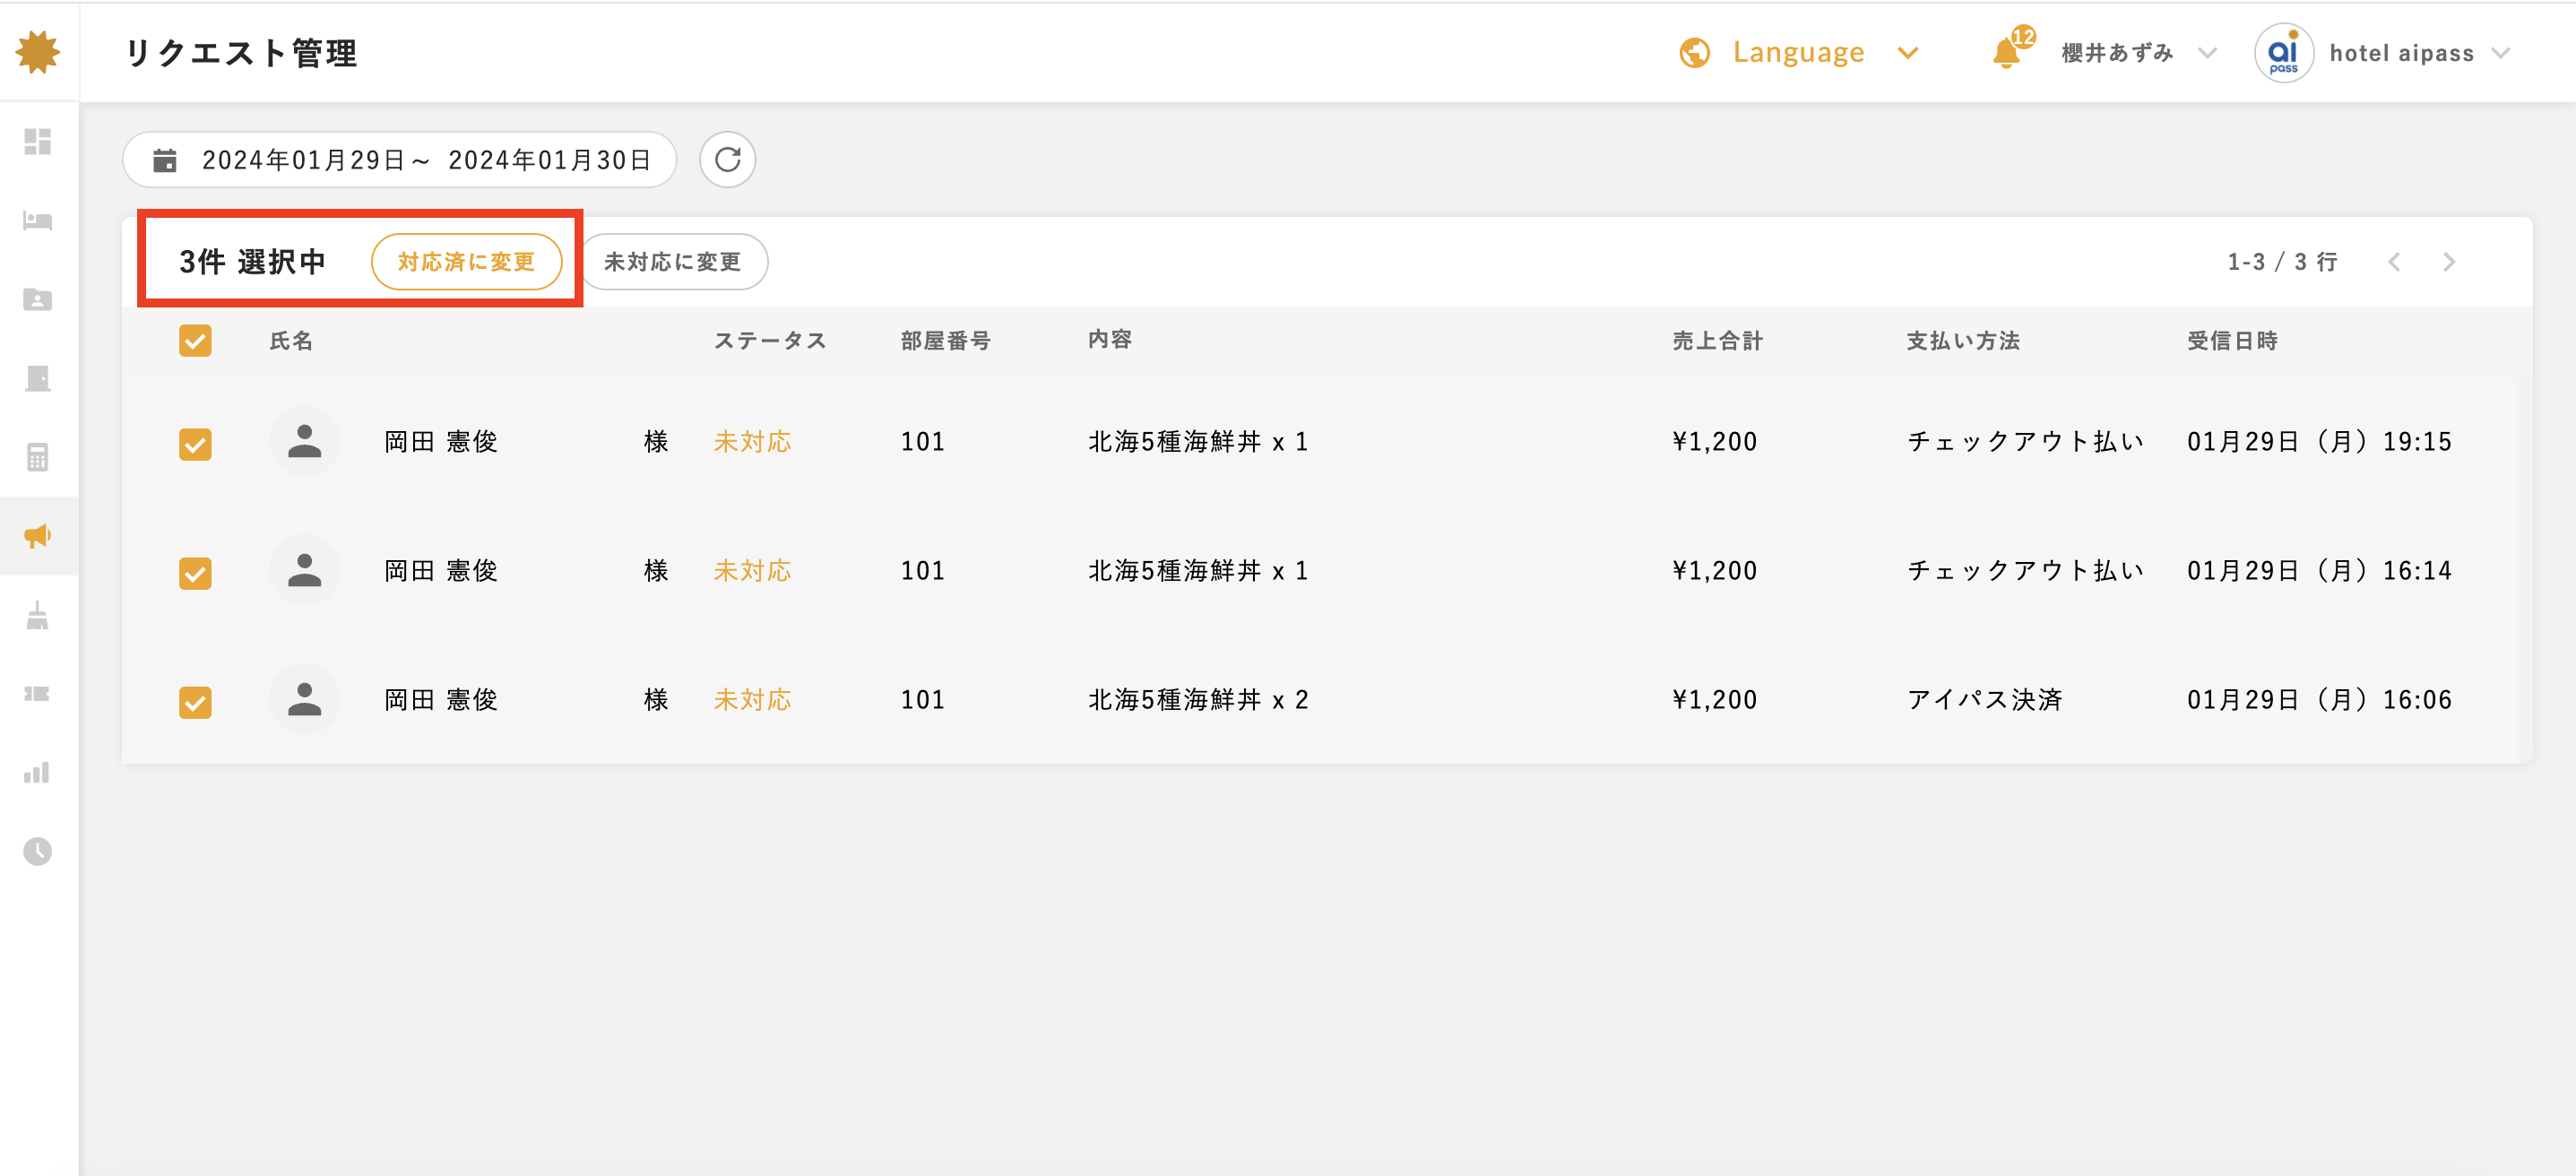Click the 内容 column header

point(1110,340)
